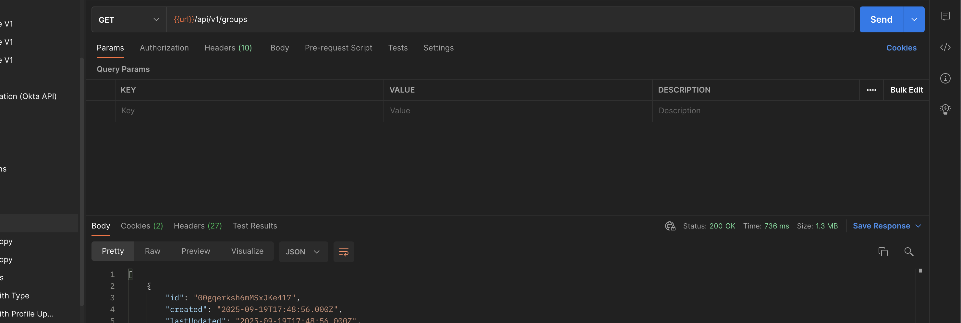Open the column options three-dot menu
This screenshot has width=961, height=323.
click(x=871, y=90)
